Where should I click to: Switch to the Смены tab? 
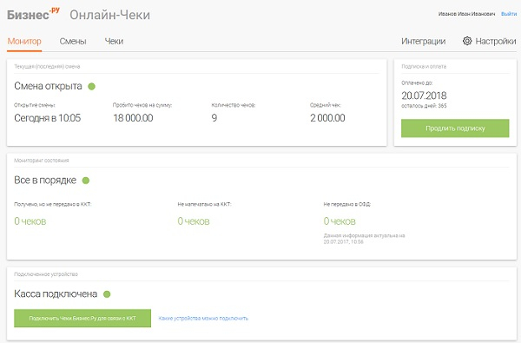point(73,41)
